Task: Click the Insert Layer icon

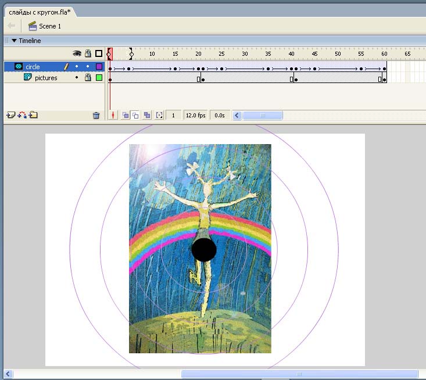Action: 10,115
